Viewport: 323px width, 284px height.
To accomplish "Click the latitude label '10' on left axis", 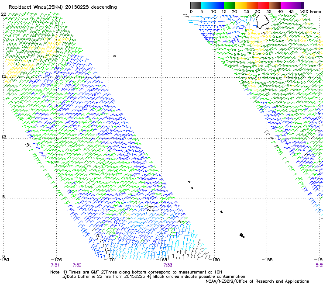I will pos(3,137).
